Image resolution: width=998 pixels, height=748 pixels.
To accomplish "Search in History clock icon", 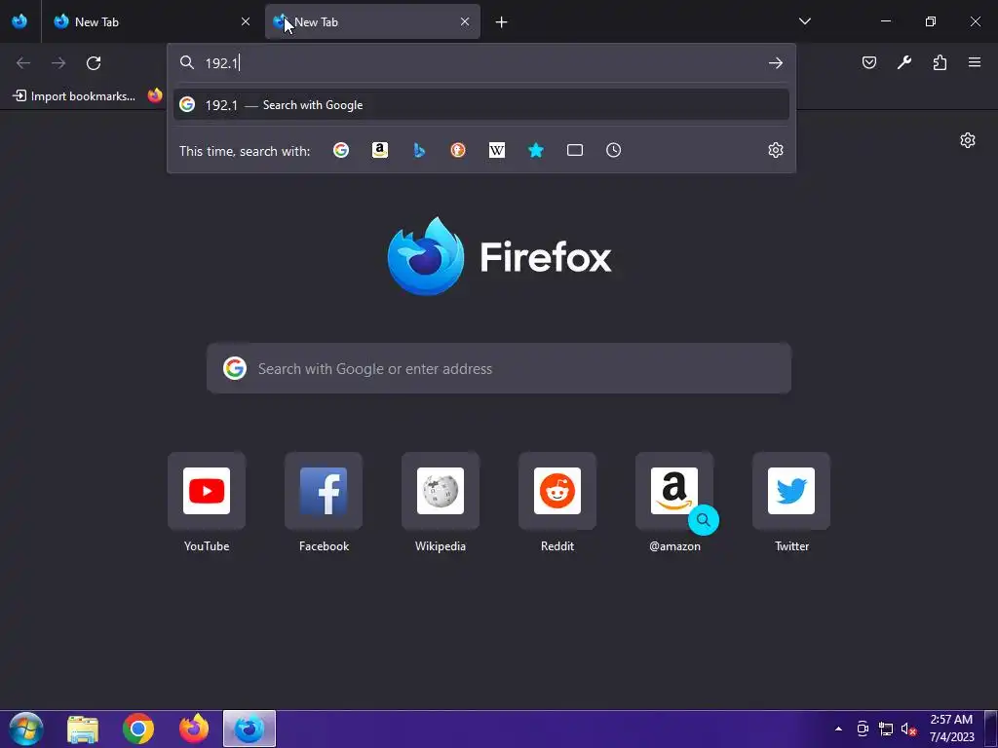I will tap(614, 150).
